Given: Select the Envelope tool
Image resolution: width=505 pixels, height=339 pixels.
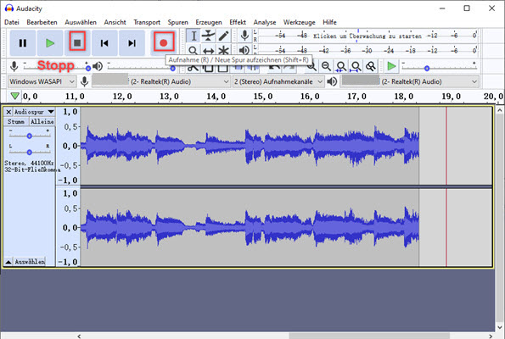Looking at the screenshot, I should pos(209,36).
